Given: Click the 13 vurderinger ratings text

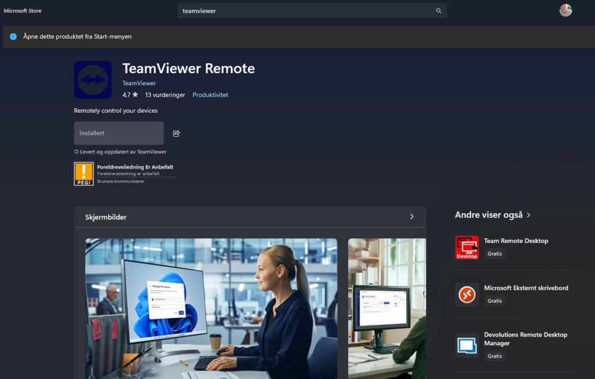Looking at the screenshot, I should click(x=165, y=95).
